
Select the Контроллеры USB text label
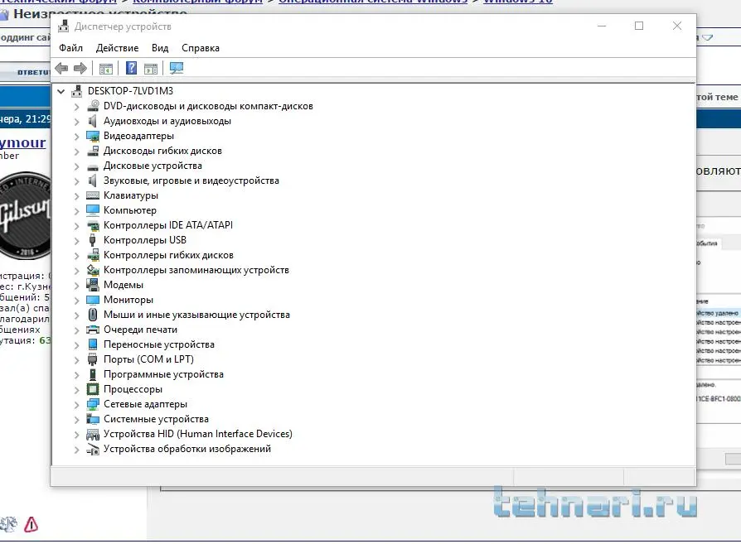click(x=145, y=240)
